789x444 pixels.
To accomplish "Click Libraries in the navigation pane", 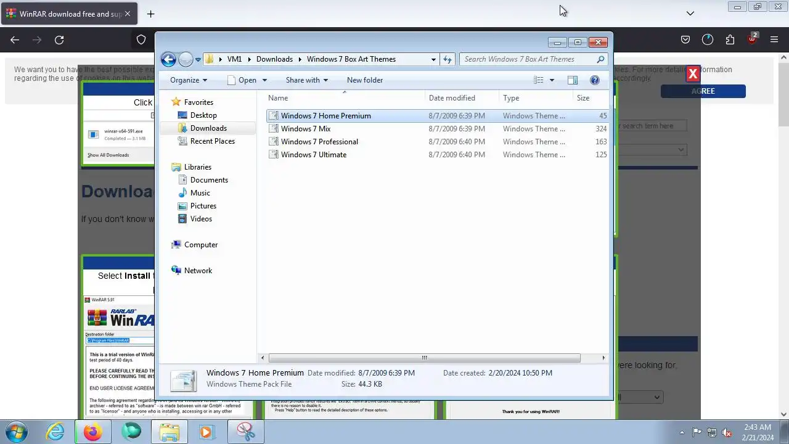I will pyautogui.click(x=198, y=167).
